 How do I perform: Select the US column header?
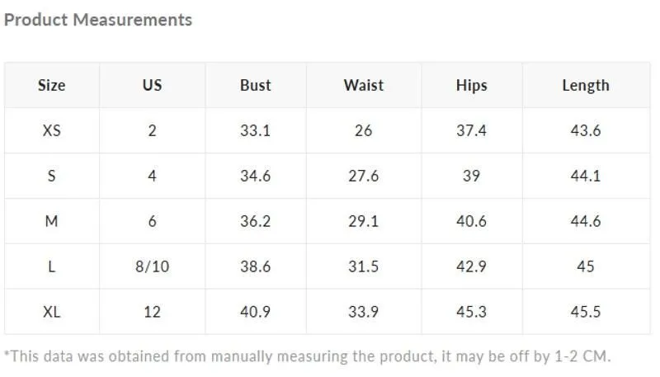[152, 86]
